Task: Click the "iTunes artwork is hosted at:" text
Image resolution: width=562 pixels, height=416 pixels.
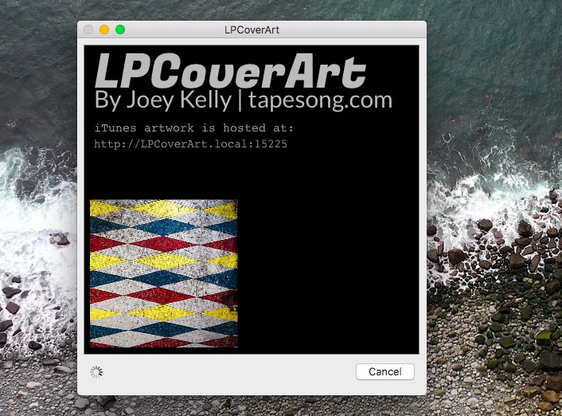Action: pos(194,128)
